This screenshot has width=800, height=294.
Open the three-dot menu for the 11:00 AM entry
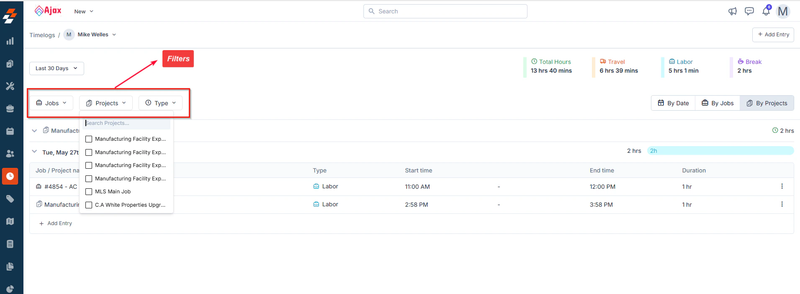(782, 186)
